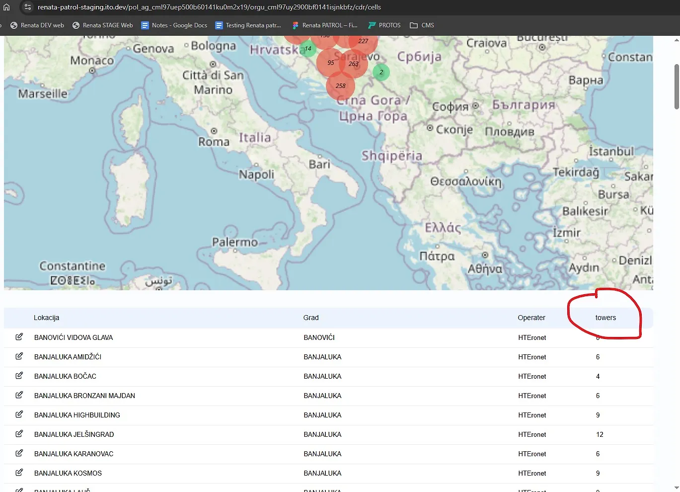
Task: Edit the BANJALUKA AMIDŽIĆI row
Action: 19,356
